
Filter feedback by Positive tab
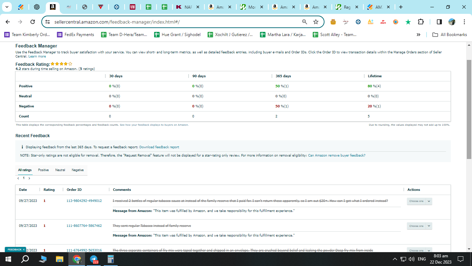click(x=43, y=170)
